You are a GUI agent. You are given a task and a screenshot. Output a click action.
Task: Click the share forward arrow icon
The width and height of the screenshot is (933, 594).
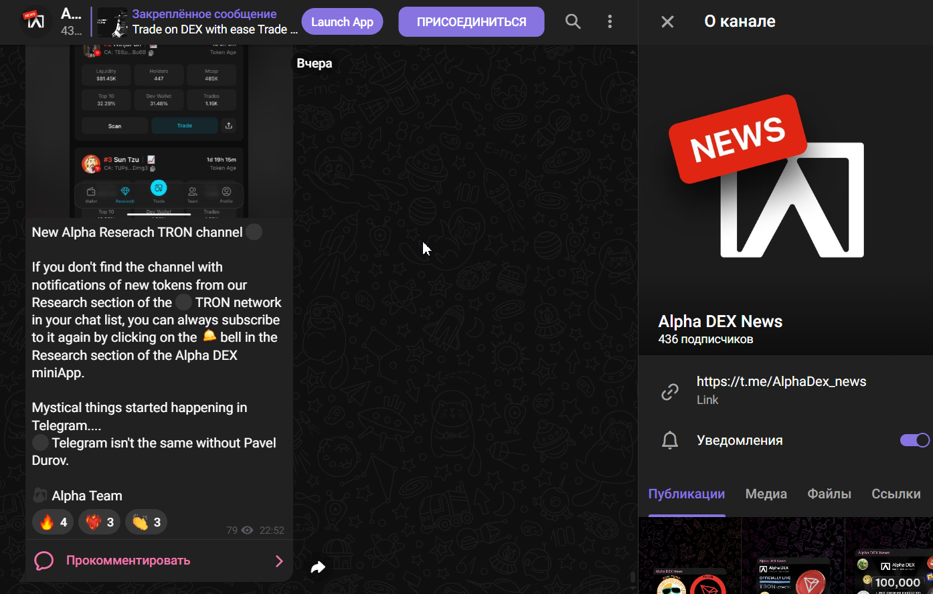coord(318,567)
